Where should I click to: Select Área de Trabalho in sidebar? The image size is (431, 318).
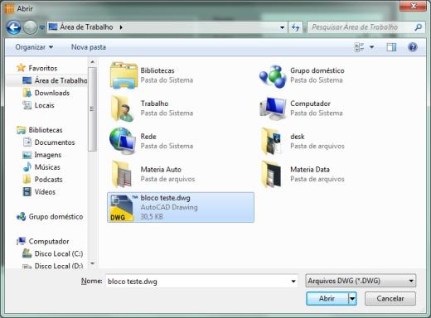coord(61,80)
